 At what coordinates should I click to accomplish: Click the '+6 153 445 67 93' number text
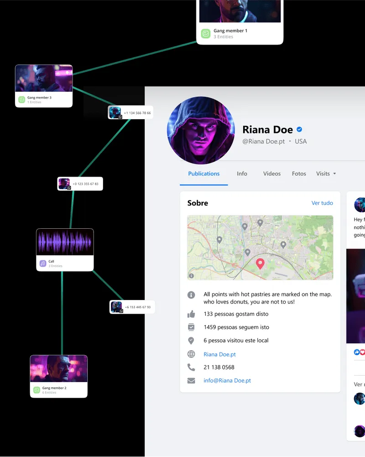coord(138,307)
